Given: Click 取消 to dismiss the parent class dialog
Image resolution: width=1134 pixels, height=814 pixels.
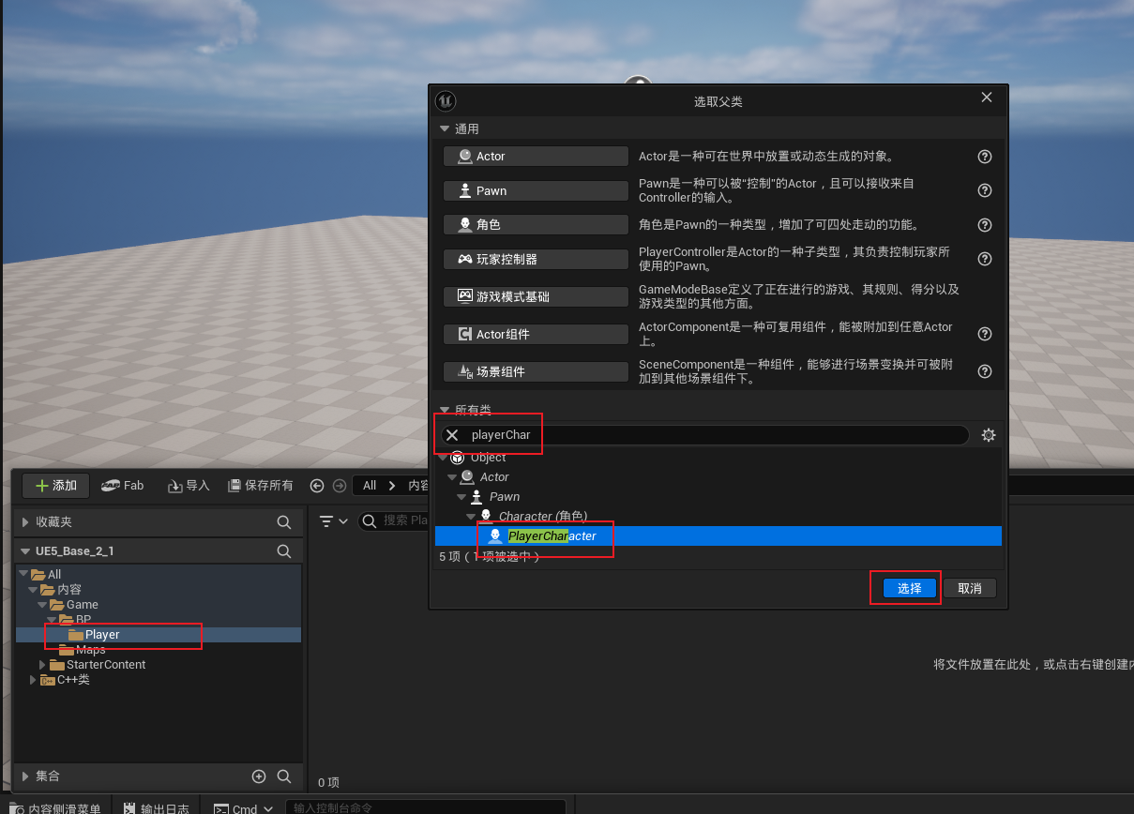Looking at the screenshot, I should pyautogui.click(x=969, y=587).
